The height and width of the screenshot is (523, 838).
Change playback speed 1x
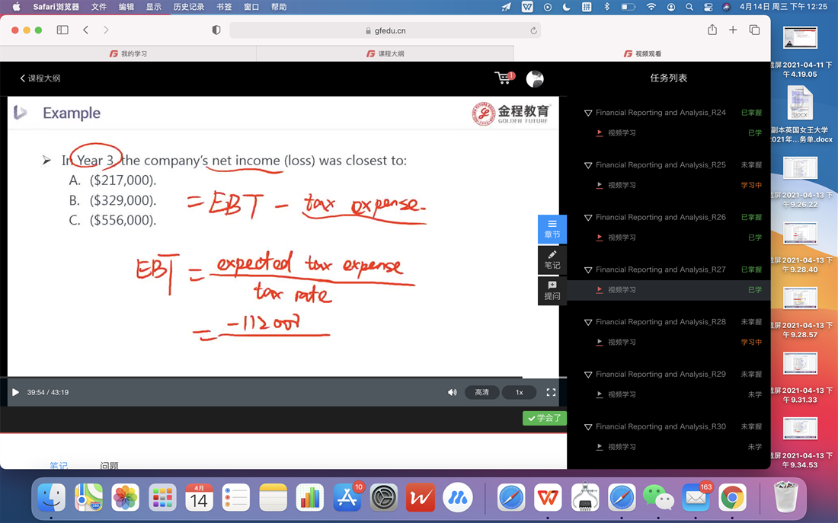pos(520,392)
